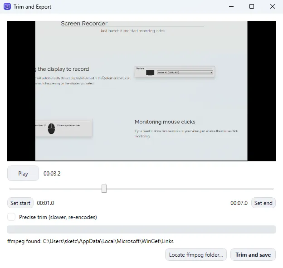Minimize the Trim and Export window
Screen dimensions: 283x268
point(231,7)
